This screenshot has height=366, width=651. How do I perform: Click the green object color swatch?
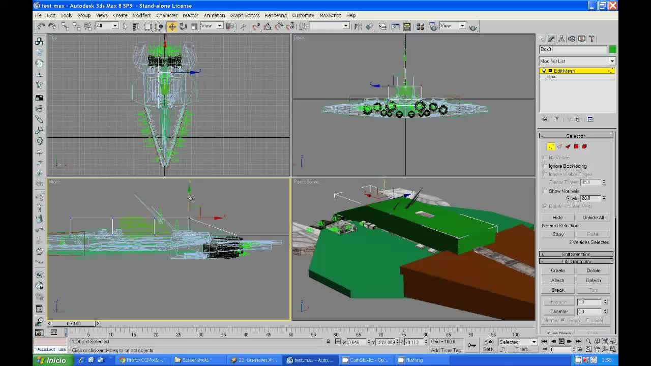612,49
